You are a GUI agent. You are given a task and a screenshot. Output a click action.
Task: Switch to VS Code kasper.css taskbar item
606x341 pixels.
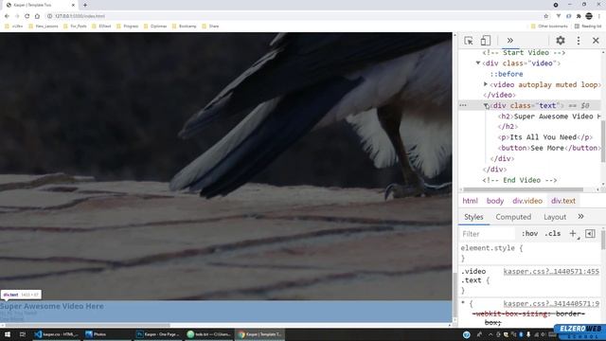point(57,334)
